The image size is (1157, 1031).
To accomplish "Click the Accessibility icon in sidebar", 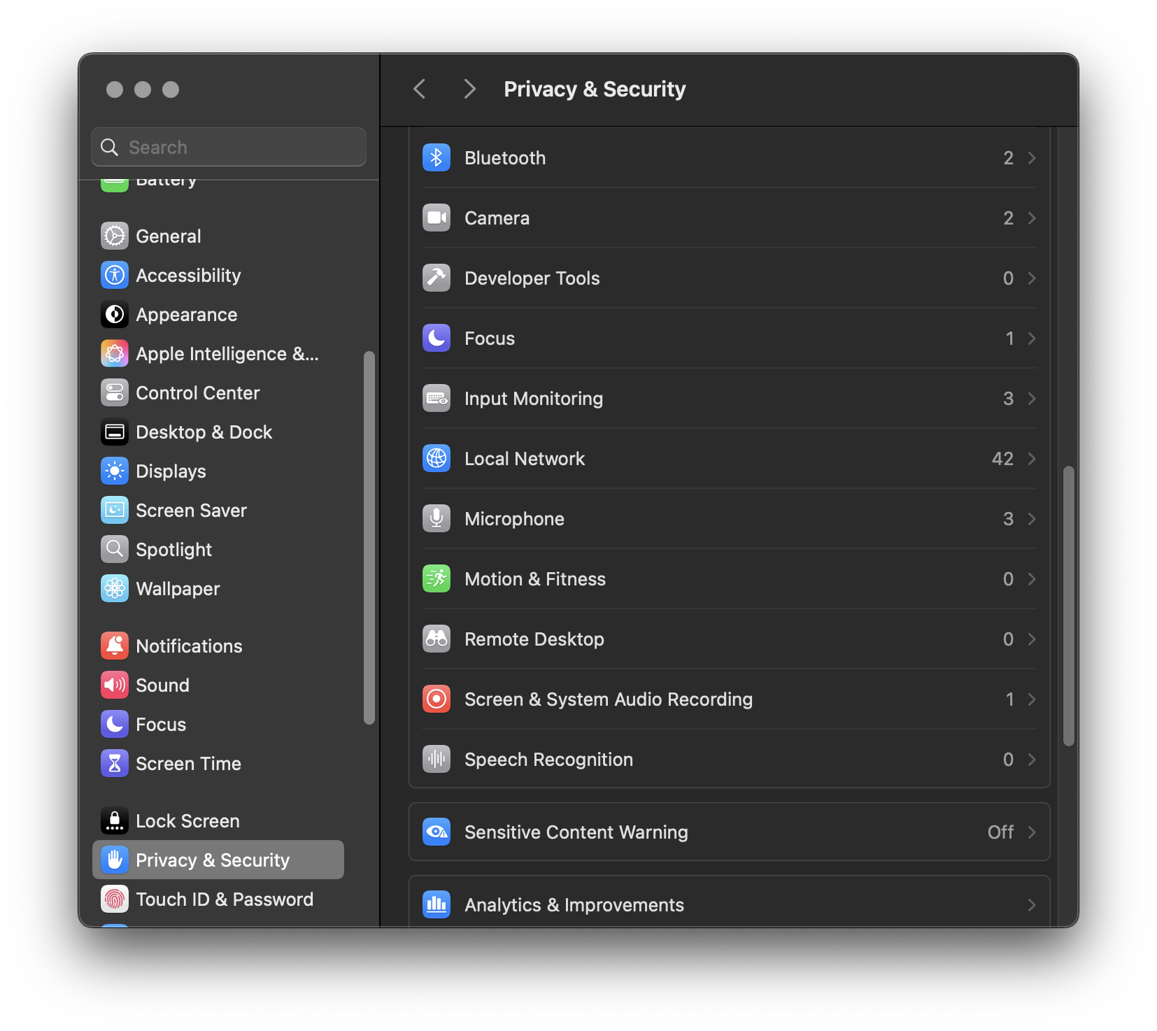I will tap(115, 276).
